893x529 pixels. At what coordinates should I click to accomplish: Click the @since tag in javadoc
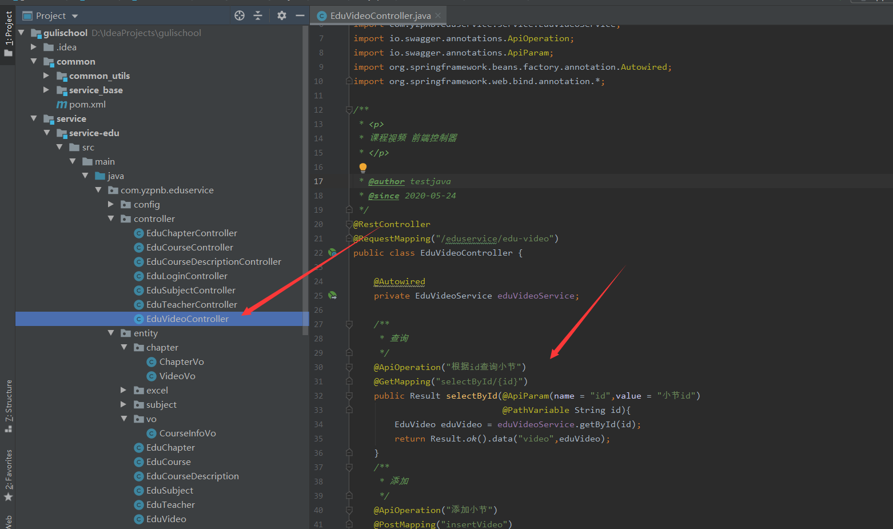(384, 196)
